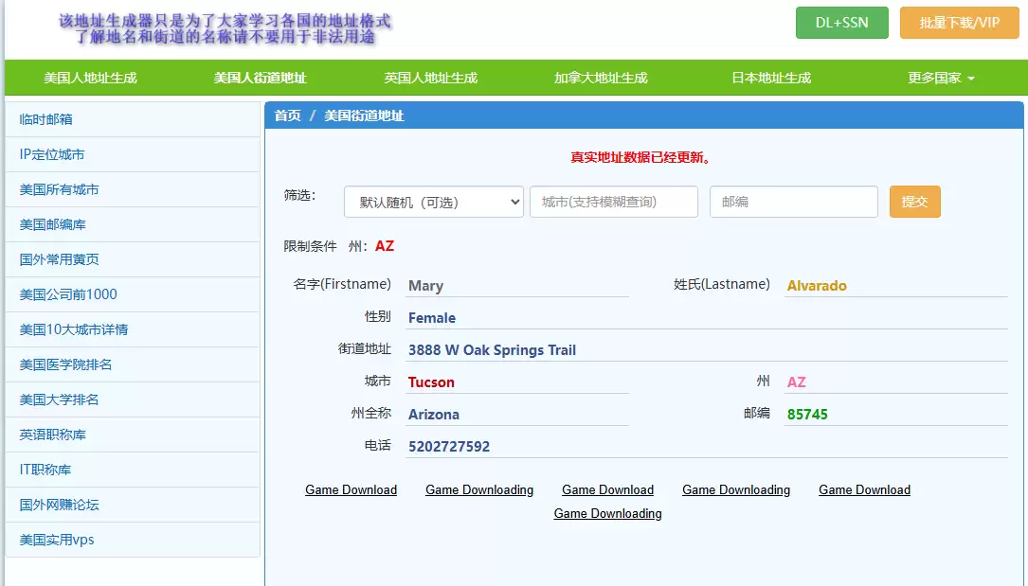The image size is (1028, 586).
Task: Open the 默认随机 filter dropdown
Action: [433, 202]
